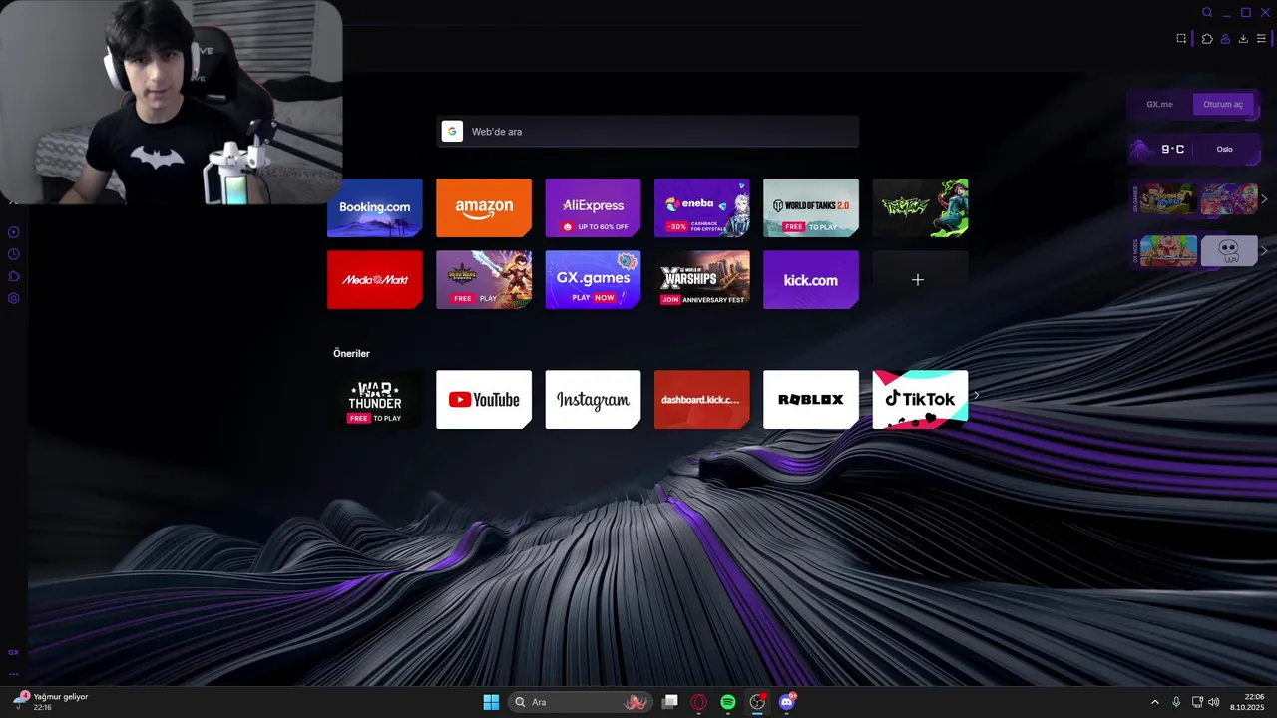This screenshot has width=1277, height=718.
Task: Open the Amazon speed dial tile
Action: pos(484,207)
